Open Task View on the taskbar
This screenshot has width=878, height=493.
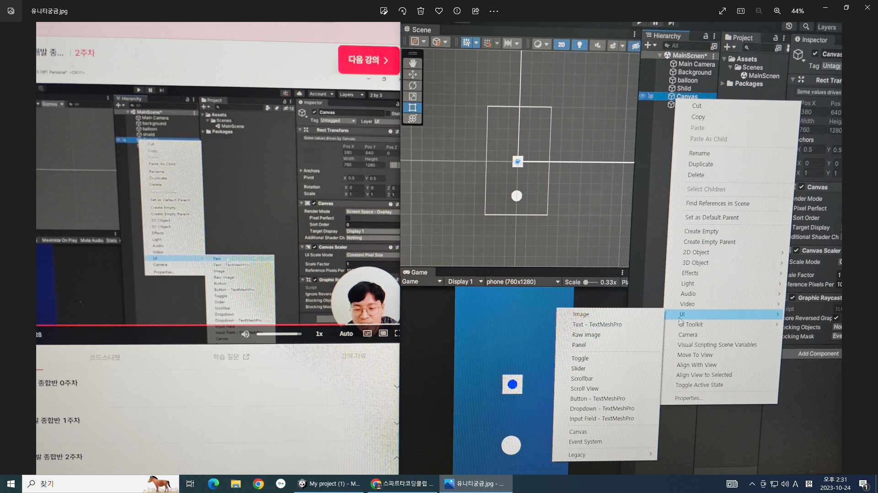tap(190, 484)
